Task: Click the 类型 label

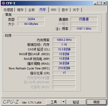Action: tap(11, 19)
